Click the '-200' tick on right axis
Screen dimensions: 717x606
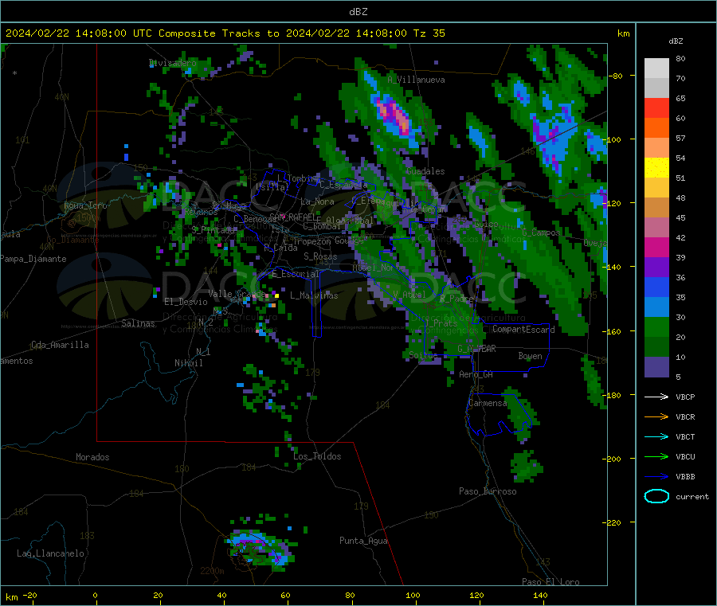pyautogui.click(x=611, y=459)
